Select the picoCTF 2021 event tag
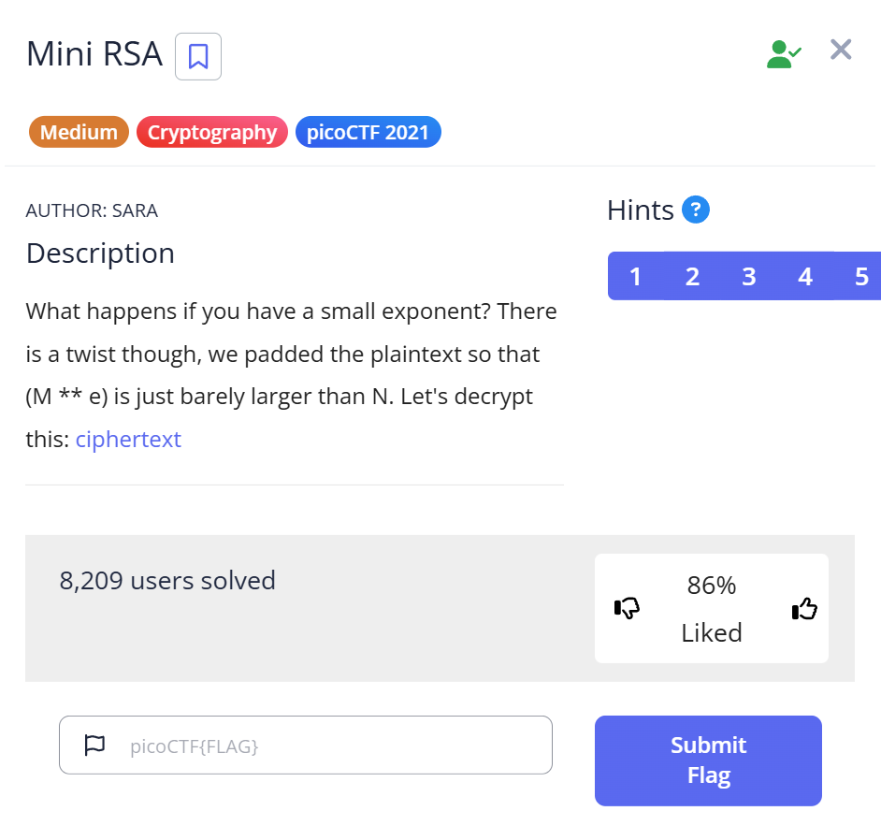 click(x=368, y=133)
